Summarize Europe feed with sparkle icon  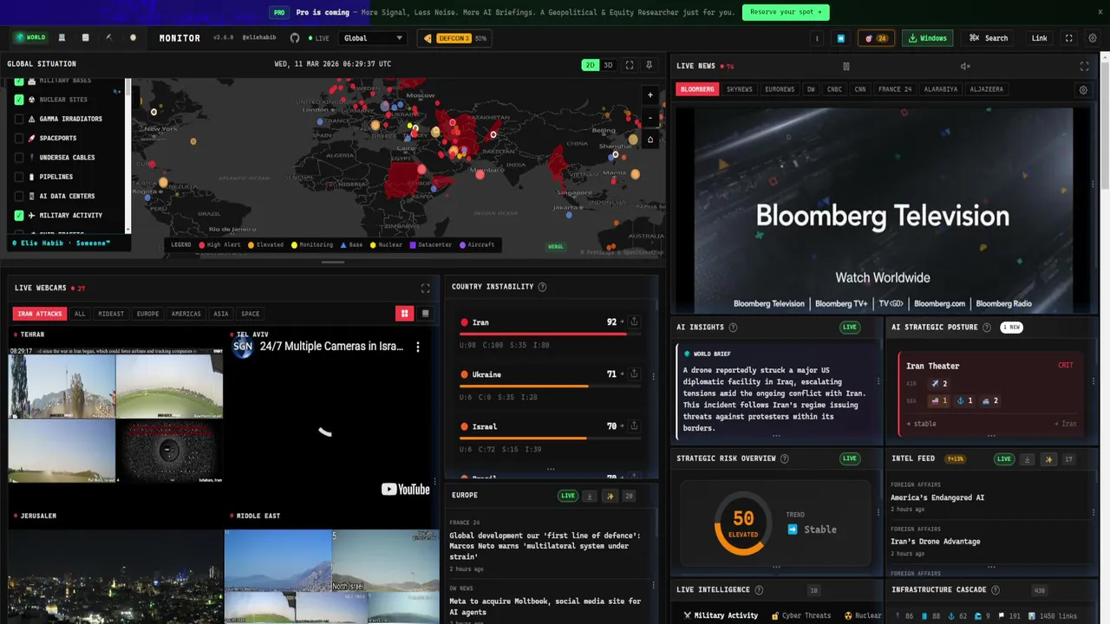click(x=610, y=496)
